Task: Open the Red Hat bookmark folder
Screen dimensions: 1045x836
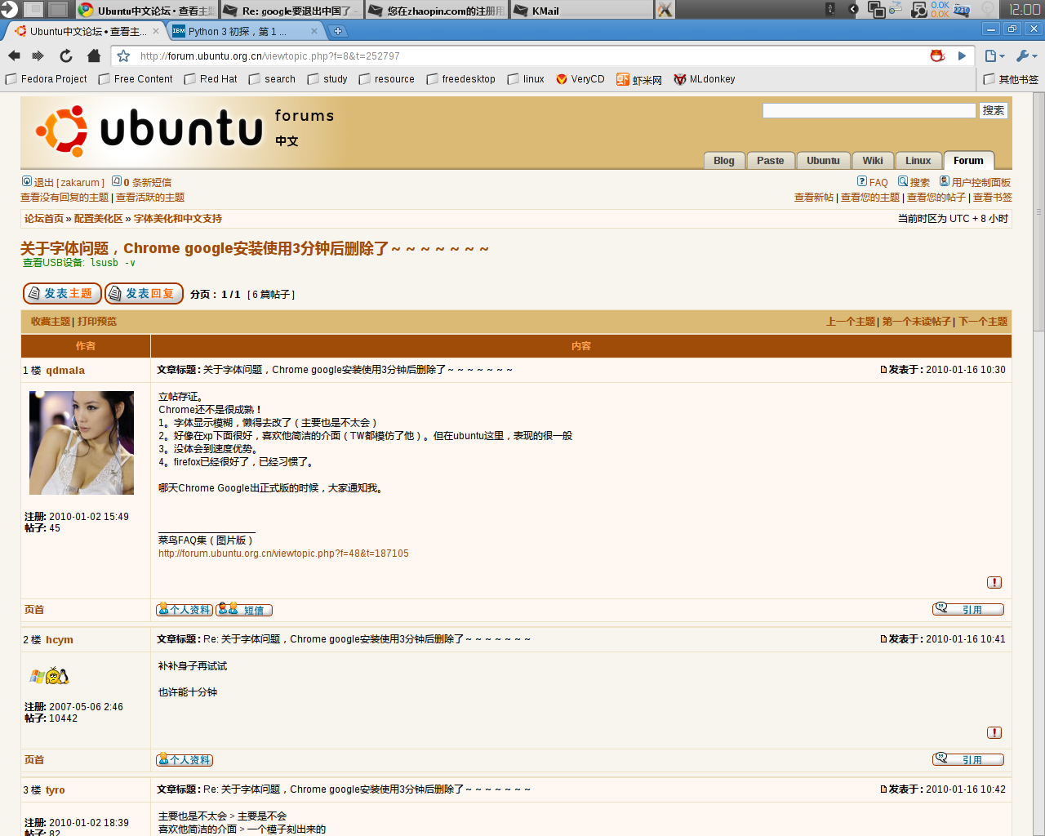Action: coord(211,79)
